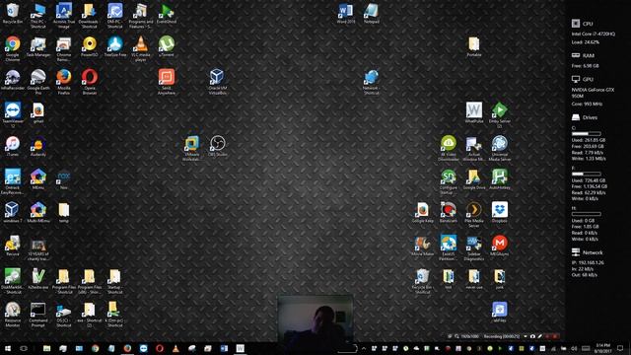Open the Google Chrome desktop shortcut
The width and height of the screenshot is (631, 355).
pos(13,48)
